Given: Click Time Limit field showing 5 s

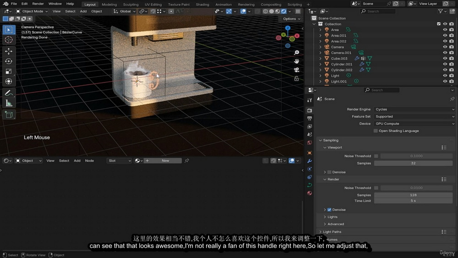Looking at the screenshot, I should [413, 201].
